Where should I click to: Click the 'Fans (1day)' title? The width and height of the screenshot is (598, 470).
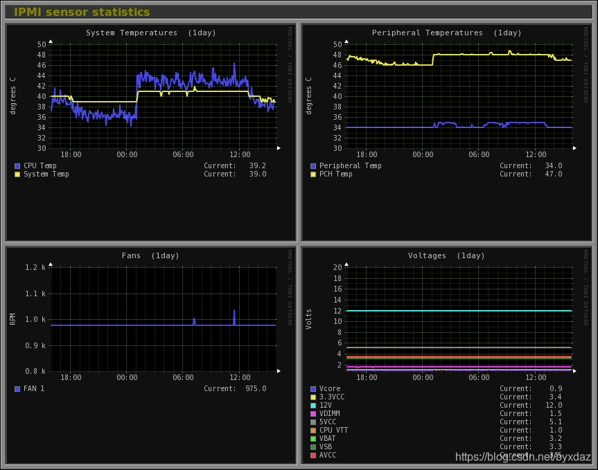(150, 255)
